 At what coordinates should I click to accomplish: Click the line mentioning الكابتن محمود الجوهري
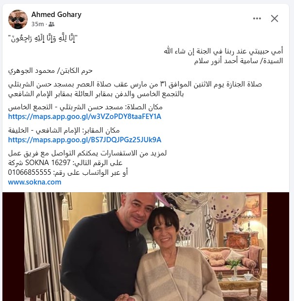click(x=51, y=71)
